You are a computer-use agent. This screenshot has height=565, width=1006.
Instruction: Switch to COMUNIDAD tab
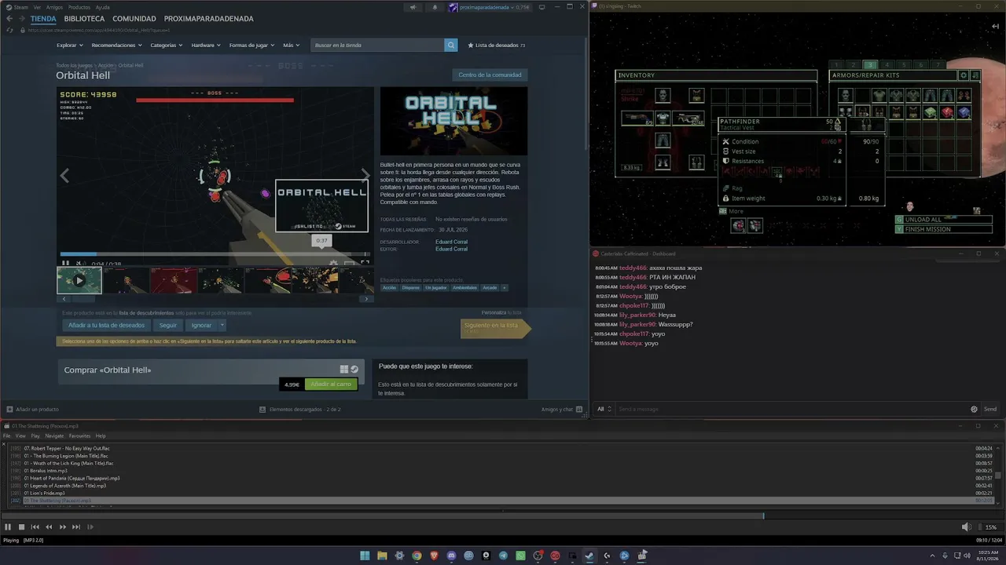pyautogui.click(x=134, y=19)
